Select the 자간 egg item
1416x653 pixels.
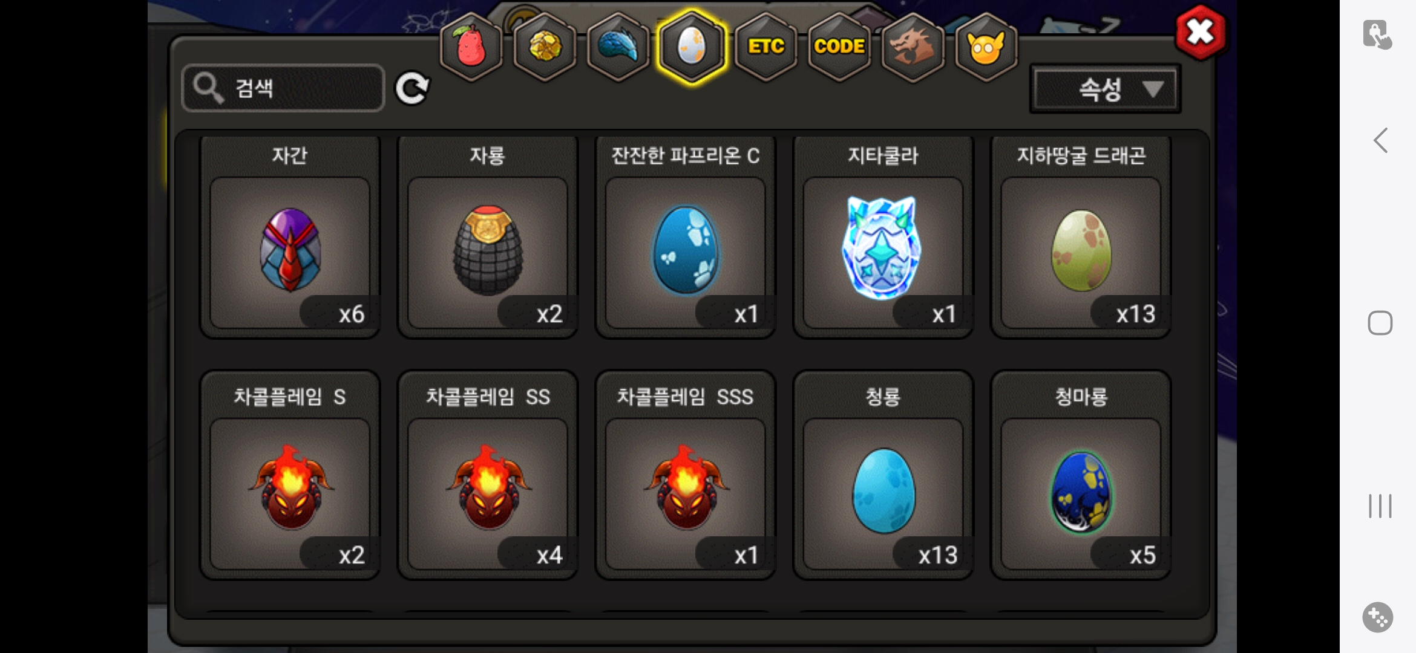click(x=290, y=237)
